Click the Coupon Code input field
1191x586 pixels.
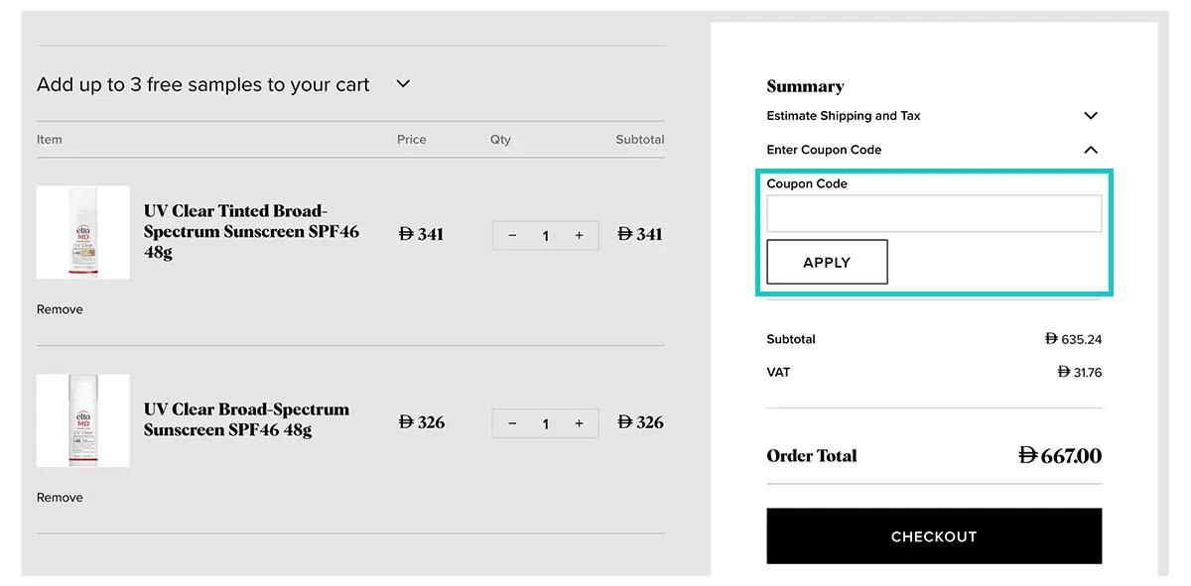point(934,213)
